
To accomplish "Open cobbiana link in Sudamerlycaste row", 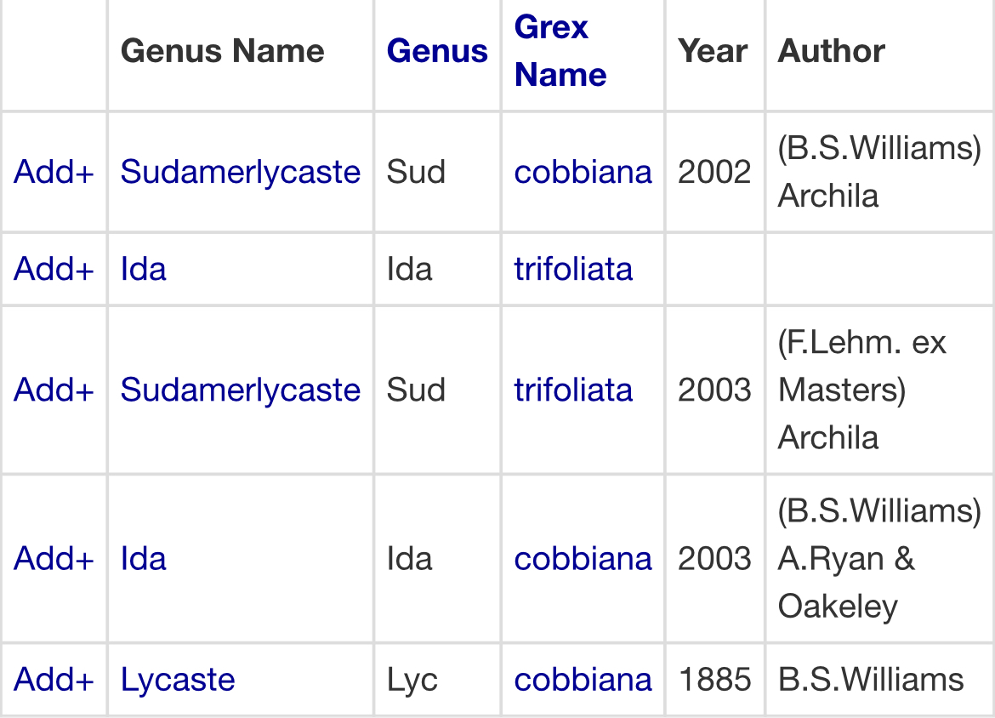I will 583,172.
